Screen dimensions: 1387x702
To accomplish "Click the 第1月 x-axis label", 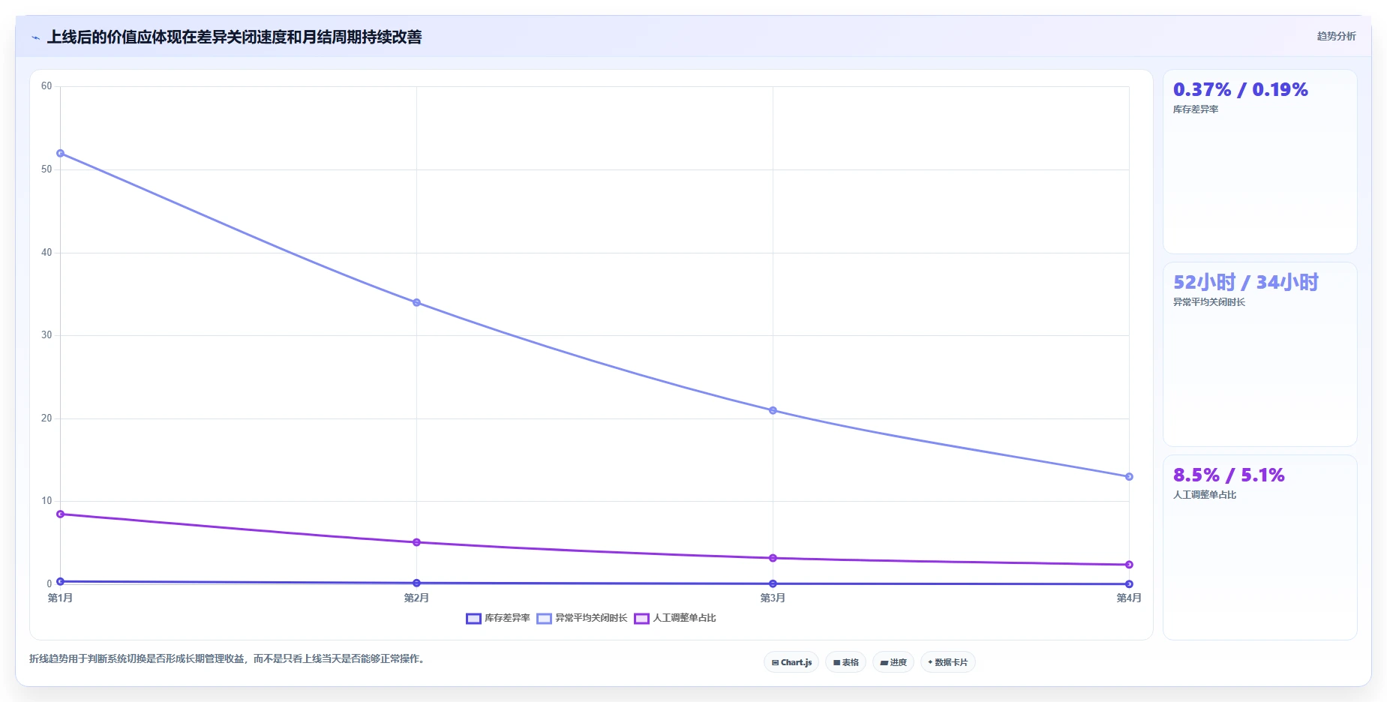I will [60, 598].
